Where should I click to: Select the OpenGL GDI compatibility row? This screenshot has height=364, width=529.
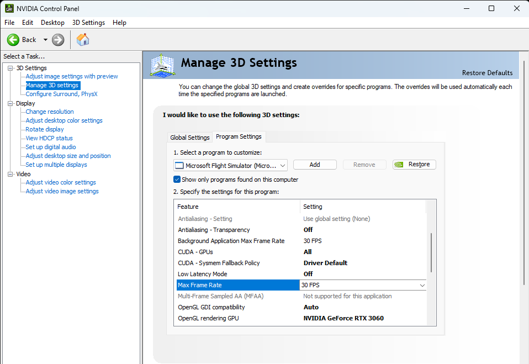301,307
